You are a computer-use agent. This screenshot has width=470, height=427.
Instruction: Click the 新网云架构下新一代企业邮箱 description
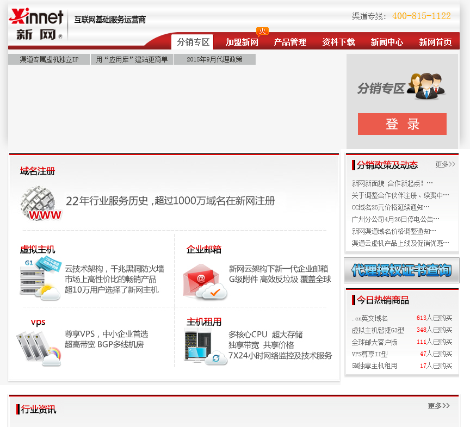[279, 269]
